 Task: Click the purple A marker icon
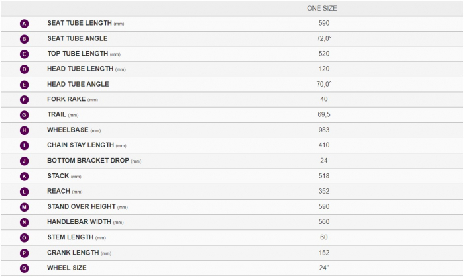(25, 24)
